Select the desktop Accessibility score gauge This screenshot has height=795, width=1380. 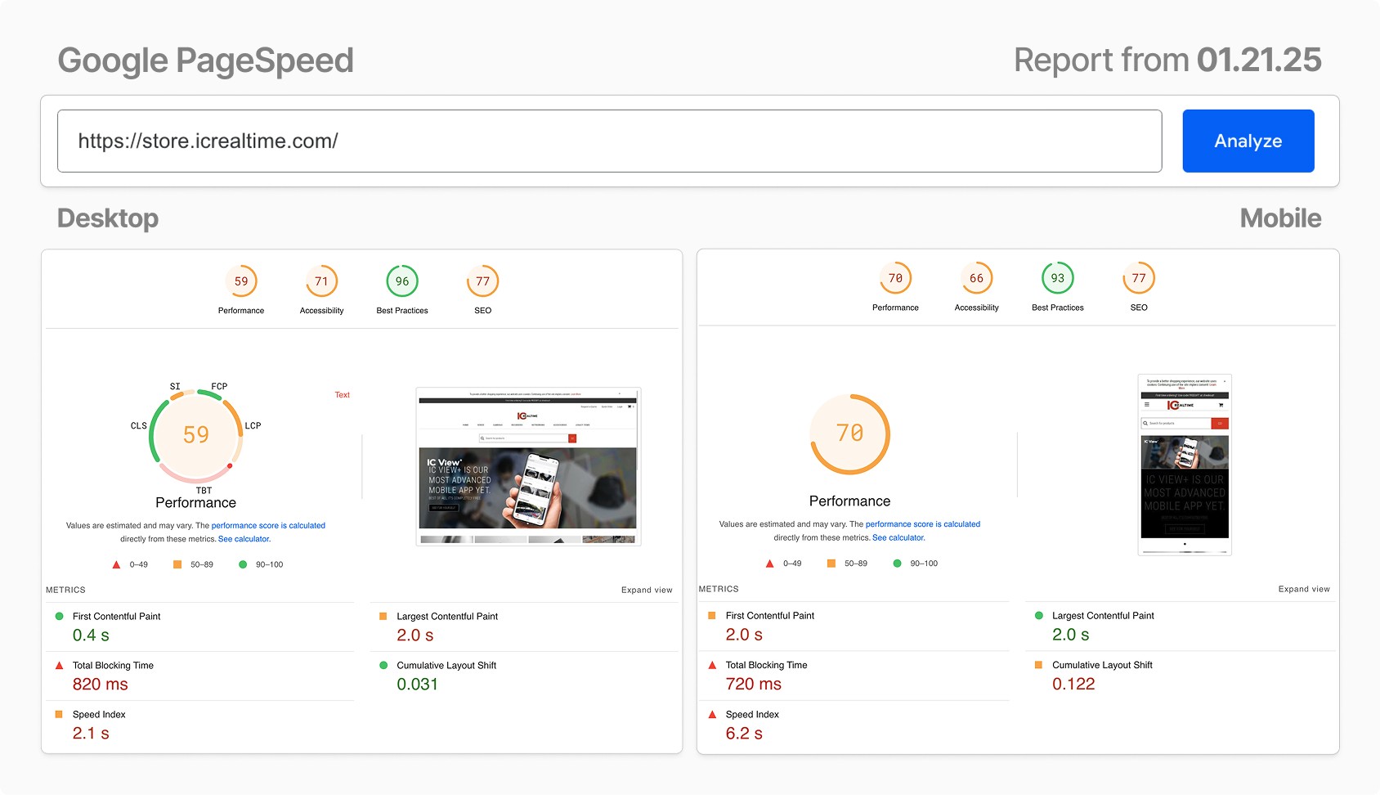coord(321,280)
